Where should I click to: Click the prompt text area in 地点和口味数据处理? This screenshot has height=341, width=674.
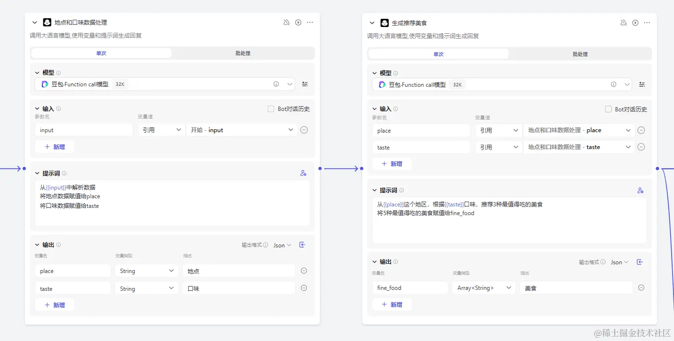click(x=172, y=203)
